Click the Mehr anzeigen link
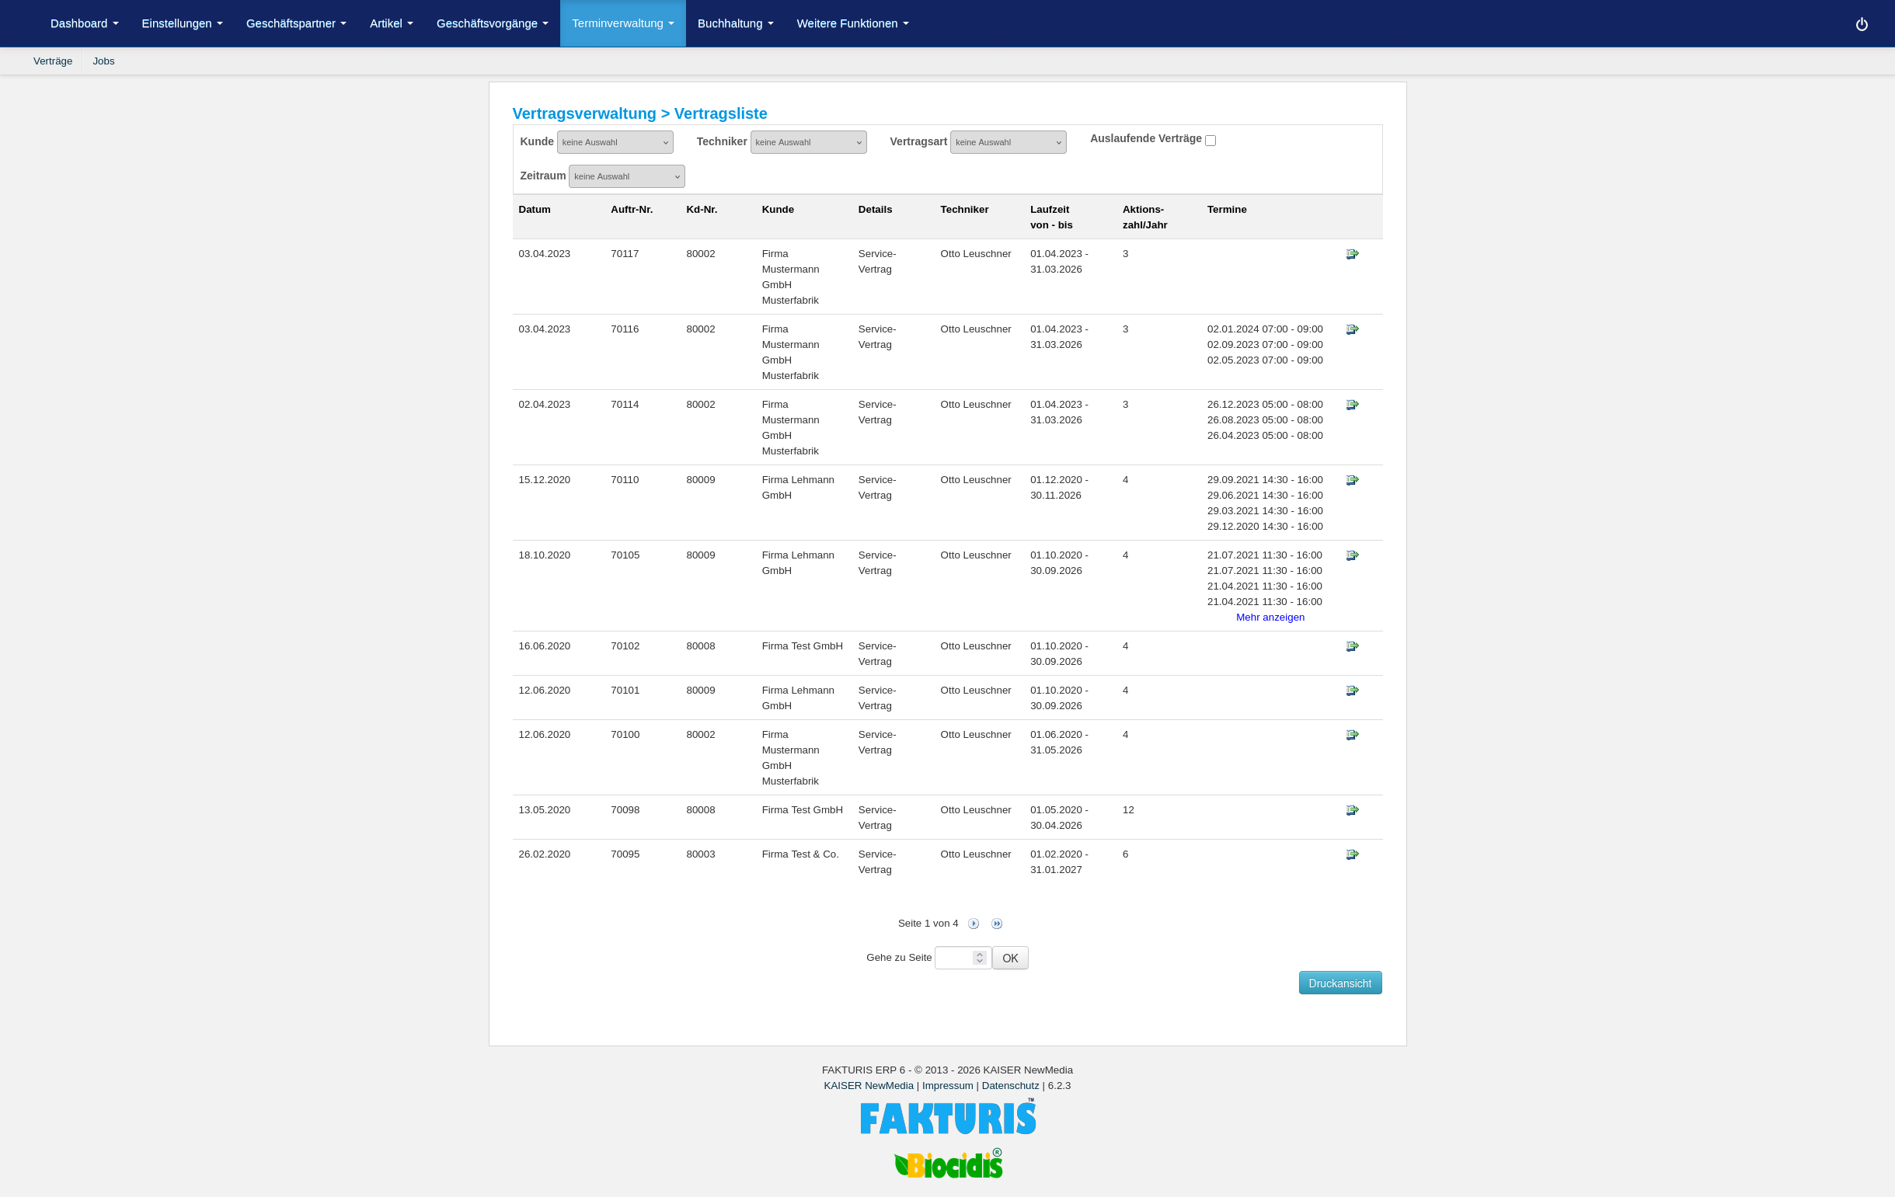Viewport: 1895px width, 1197px height. [x=1270, y=618]
